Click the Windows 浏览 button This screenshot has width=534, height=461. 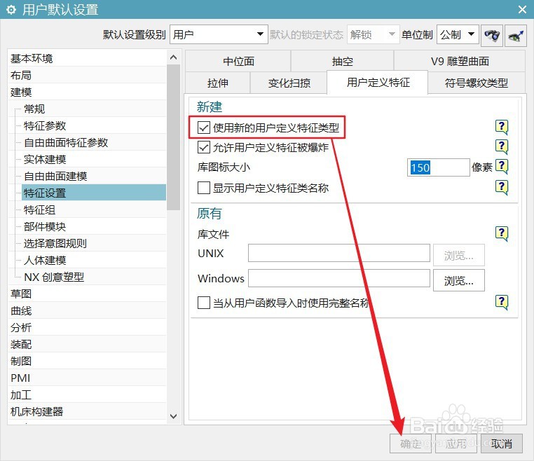pos(459,280)
